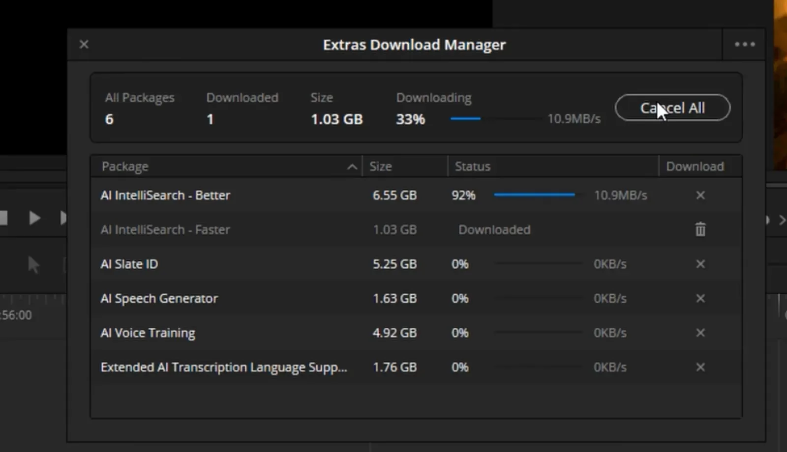
Task: Select the AI Voice Training package
Action: [416, 333]
